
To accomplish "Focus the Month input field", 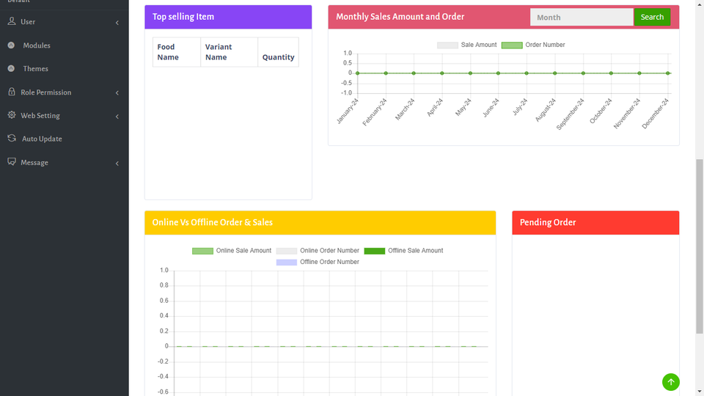I will coord(582,17).
